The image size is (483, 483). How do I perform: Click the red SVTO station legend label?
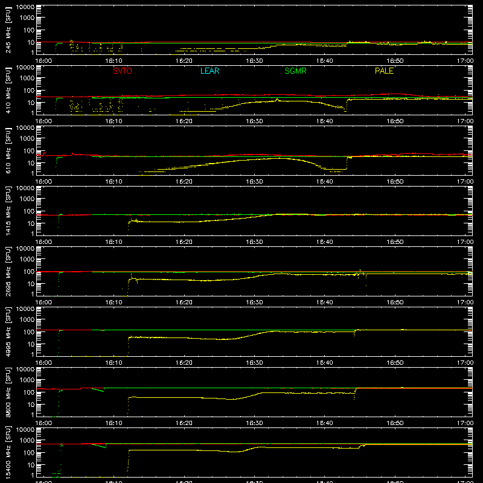pyautogui.click(x=123, y=71)
